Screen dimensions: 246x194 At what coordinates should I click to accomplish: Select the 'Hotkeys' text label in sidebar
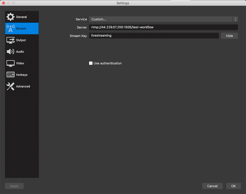[22, 75]
